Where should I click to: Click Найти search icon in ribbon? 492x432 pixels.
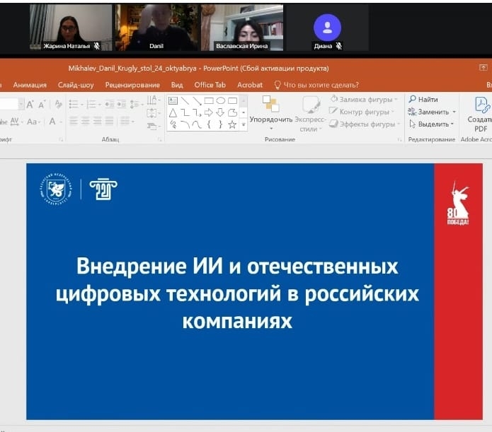(423, 100)
